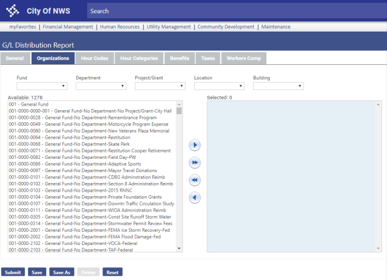387x280 pixels.
Task: Open the Project/Grant dropdown
Action: pos(160,86)
